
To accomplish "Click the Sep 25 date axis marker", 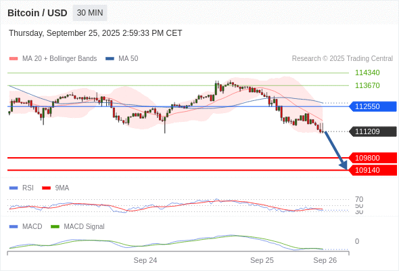I will pos(262,260).
